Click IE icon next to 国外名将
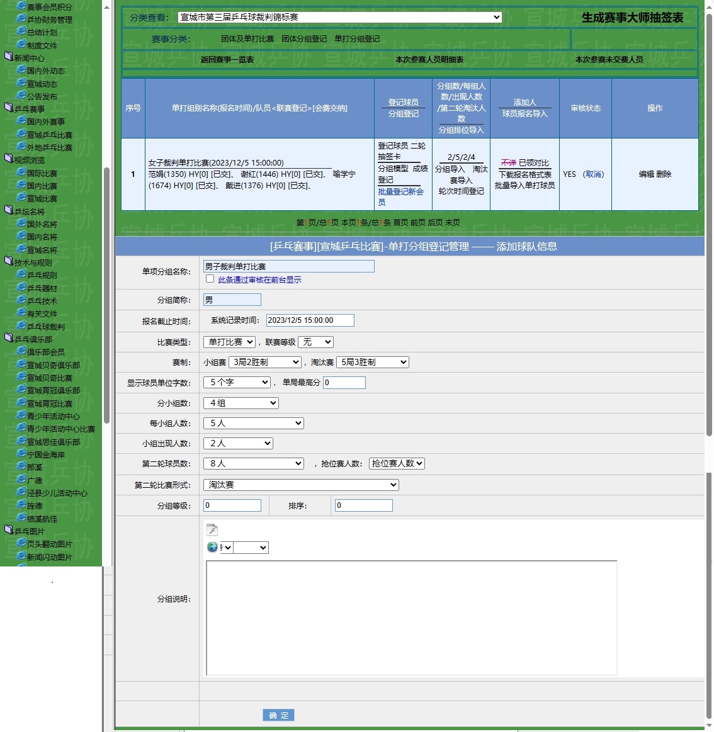This screenshot has height=732, width=714. coord(21,223)
